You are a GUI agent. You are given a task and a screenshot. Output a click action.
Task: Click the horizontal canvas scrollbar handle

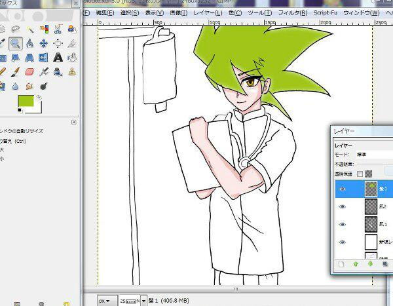(236, 289)
